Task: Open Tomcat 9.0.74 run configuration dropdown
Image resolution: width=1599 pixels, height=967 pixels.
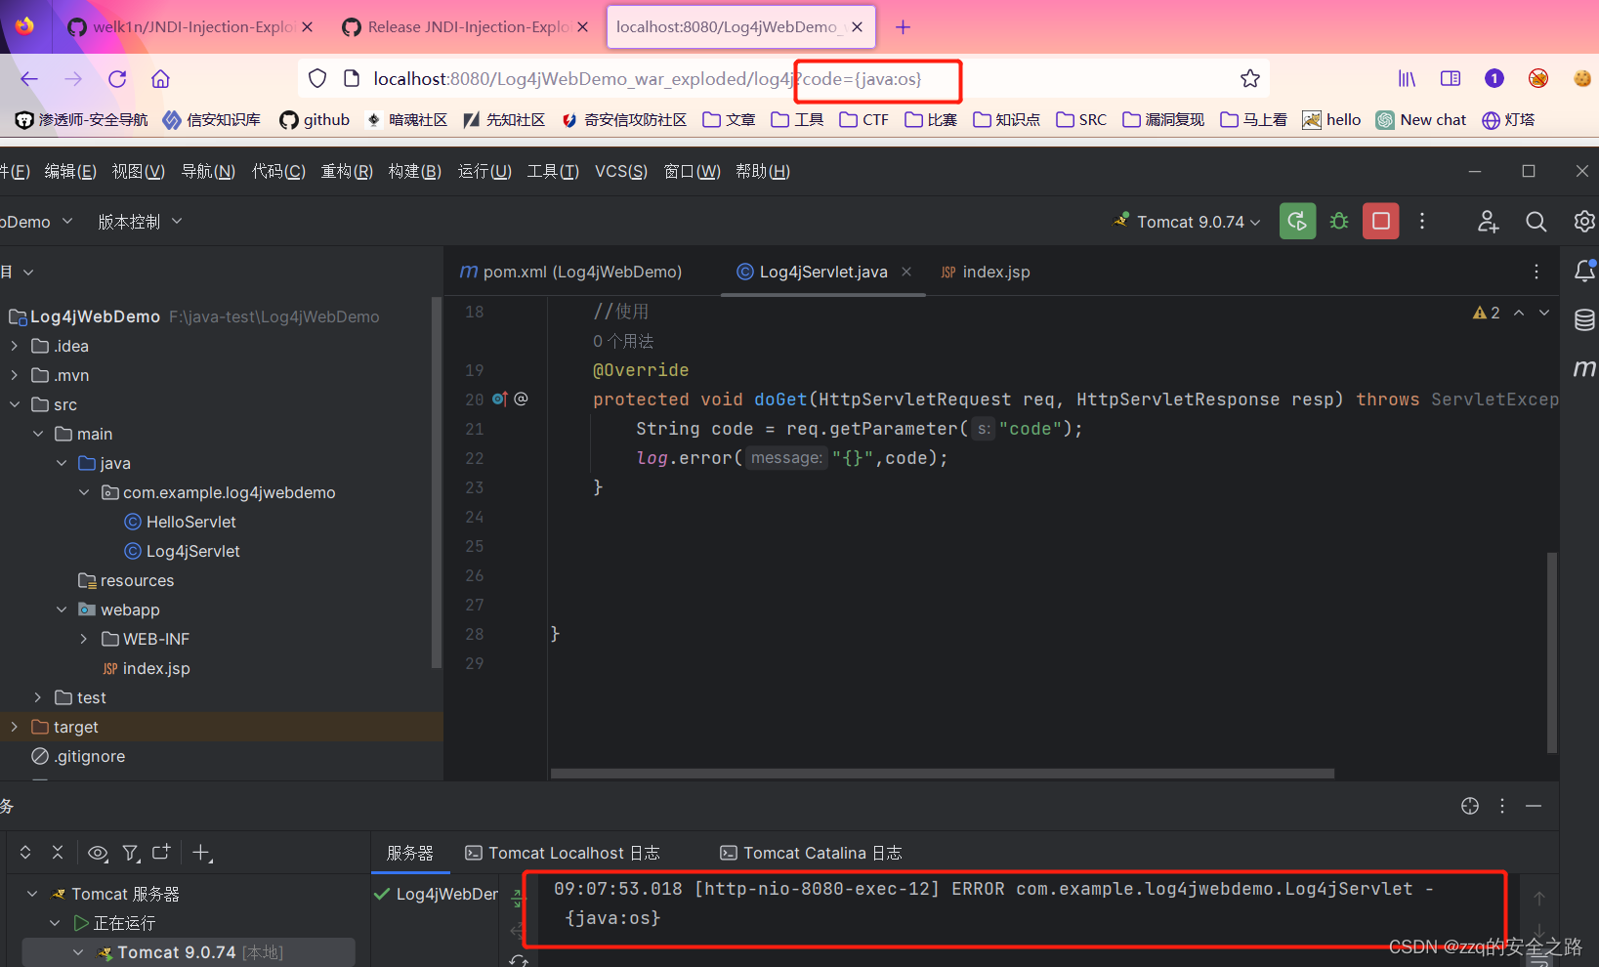Action: coord(1187,222)
